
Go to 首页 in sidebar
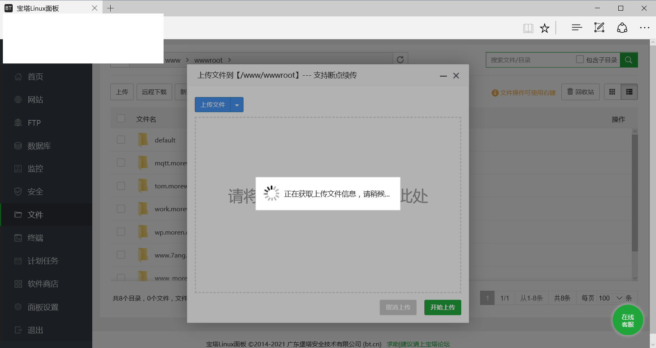coord(46,77)
